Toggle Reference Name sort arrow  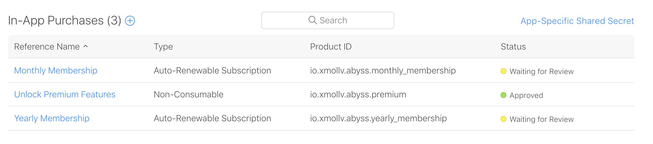coord(86,46)
